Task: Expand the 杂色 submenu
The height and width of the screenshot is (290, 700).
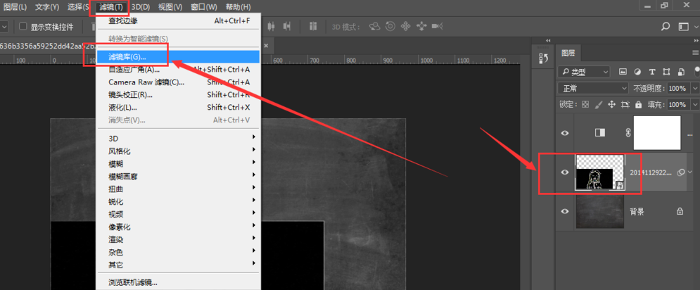Action: [179, 252]
